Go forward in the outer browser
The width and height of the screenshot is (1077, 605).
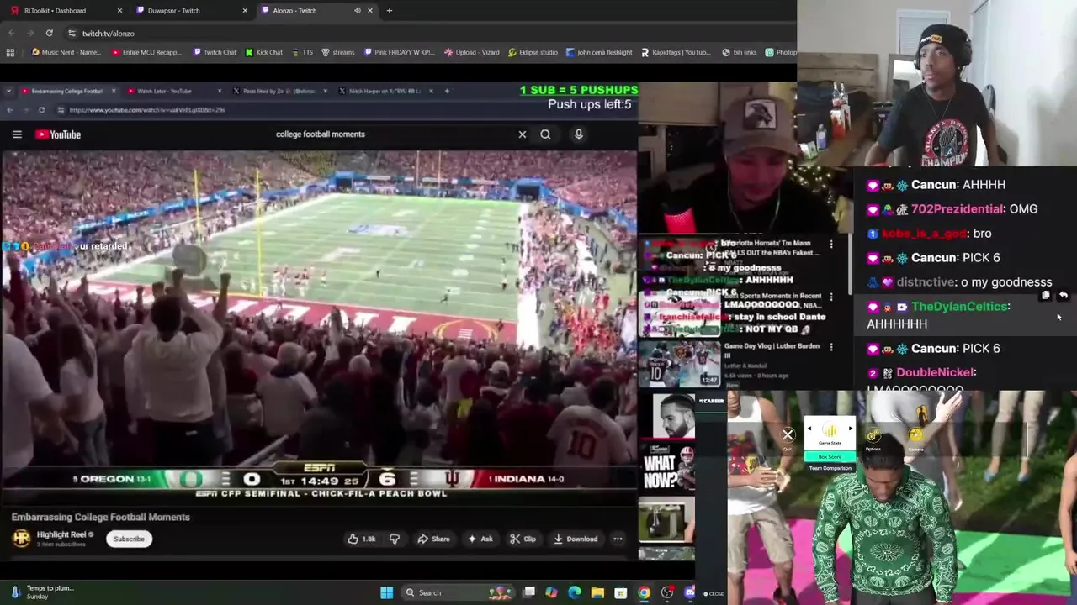[30, 33]
